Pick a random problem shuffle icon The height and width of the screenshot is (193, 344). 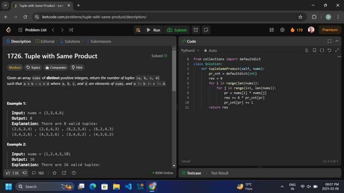[71, 30]
